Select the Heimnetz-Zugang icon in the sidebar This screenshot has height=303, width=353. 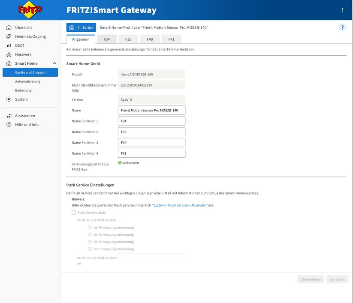(9, 36)
